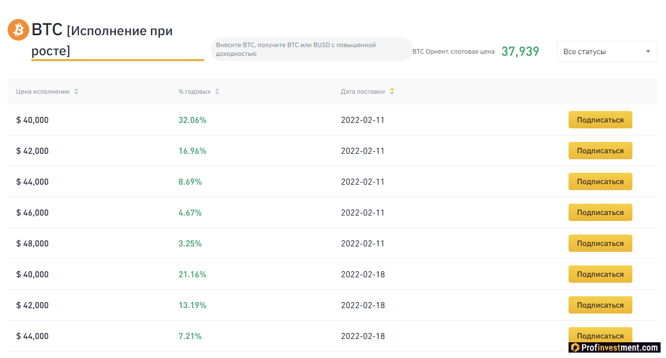Sort by annual percentage yield arrows
The width and height of the screenshot is (666, 358).
[x=217, y=92]
